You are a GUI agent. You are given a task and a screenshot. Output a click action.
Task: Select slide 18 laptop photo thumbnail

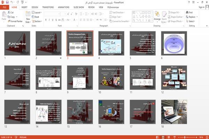point(174,112)
